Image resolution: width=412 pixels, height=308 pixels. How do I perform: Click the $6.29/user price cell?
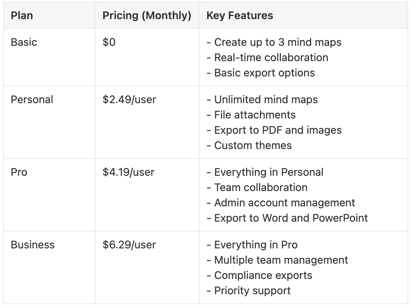pos(147,267)
